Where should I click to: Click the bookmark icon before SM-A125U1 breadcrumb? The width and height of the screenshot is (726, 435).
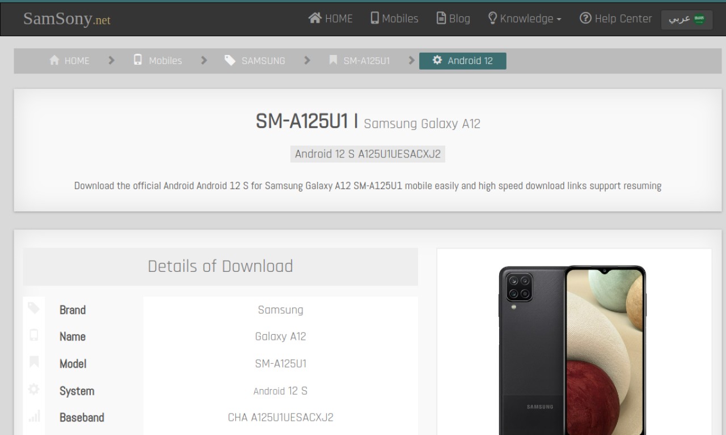pos(334,60)
